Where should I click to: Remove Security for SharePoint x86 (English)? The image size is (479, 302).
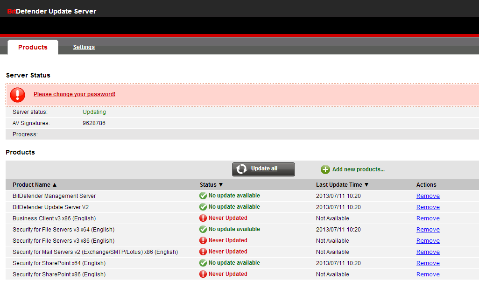(x=428, y=274)
